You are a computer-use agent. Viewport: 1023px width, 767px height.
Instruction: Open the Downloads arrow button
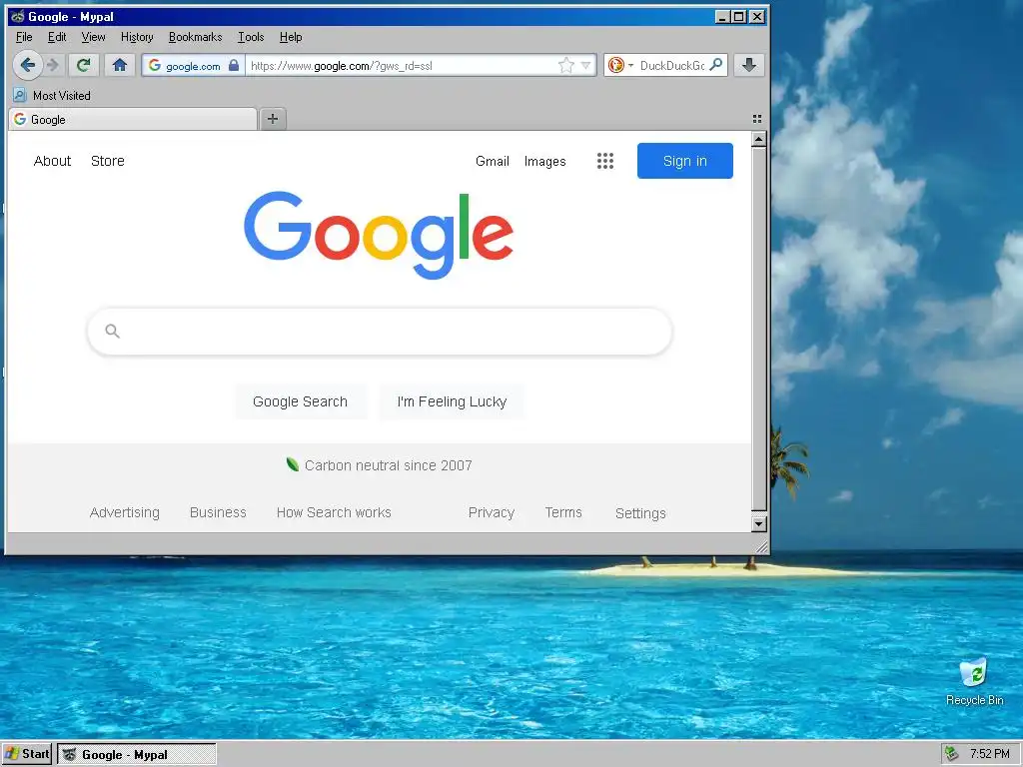pyautogui.click(x=749, y=65)
